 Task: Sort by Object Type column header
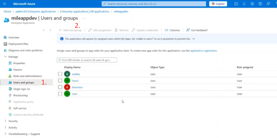click(157, 67)
